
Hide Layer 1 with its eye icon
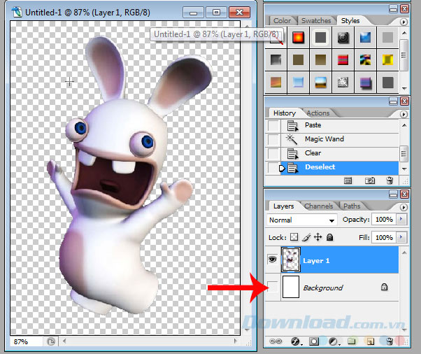pyautogui.click(x=273, y=260)
